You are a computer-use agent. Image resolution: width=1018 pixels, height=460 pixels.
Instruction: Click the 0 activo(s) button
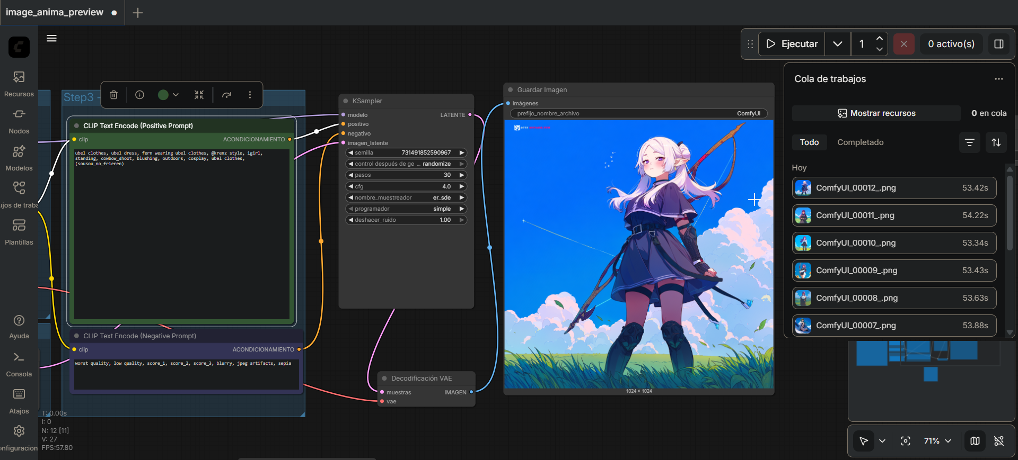[951, 44]
